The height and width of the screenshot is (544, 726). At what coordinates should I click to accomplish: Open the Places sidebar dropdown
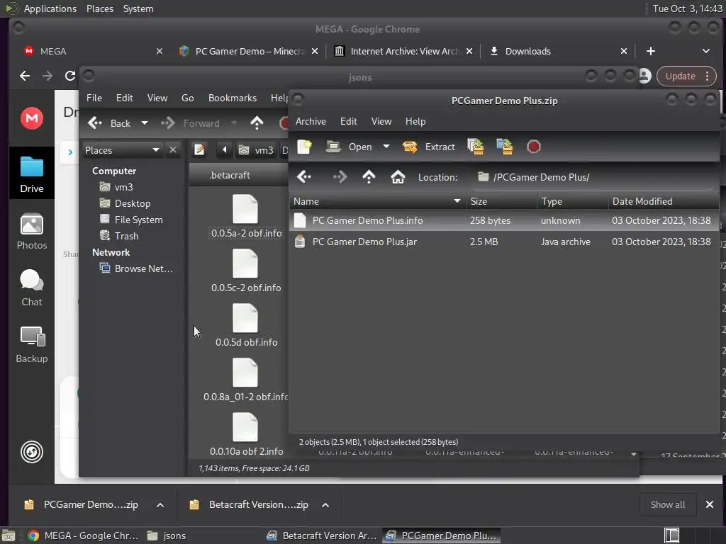click(122, 150)
